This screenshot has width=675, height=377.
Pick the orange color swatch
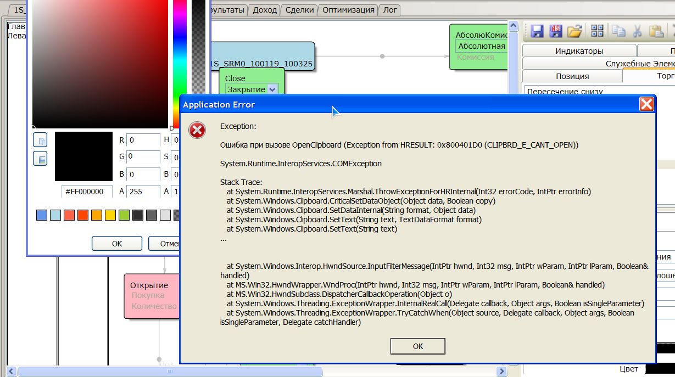point(97,215)
